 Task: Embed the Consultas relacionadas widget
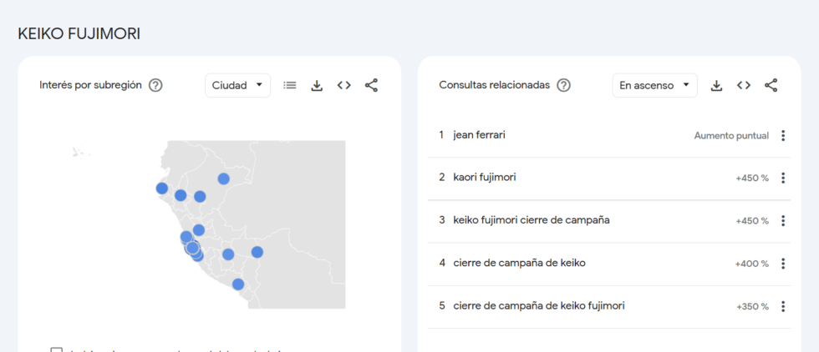(744, 86)
